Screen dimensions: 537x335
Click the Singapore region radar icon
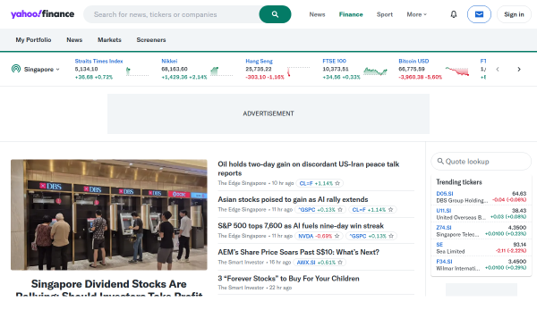pyautogui.click(x=16, y=69)
